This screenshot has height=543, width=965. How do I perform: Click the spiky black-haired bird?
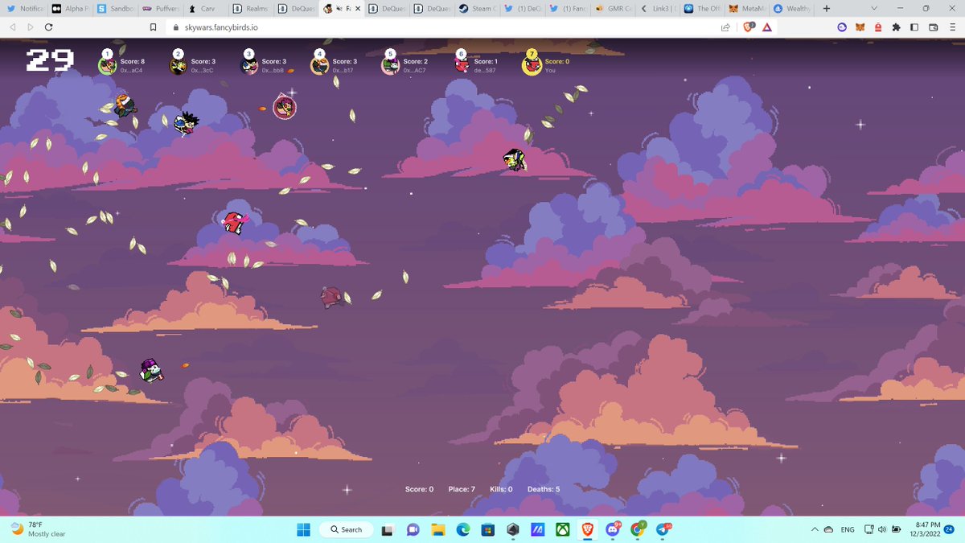[x=186, y=122]
